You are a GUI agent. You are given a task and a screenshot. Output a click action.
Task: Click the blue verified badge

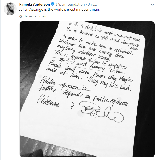click(x=52, y=4)
